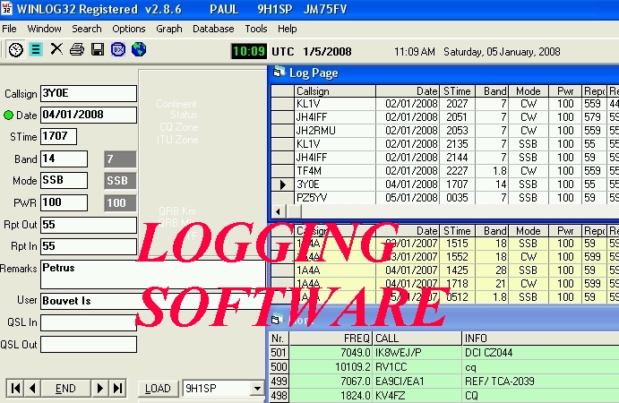Click the cyan list icon in toolbar
Image resolution: width=619 pixels, height=403 pixels.
coord(36,50)
